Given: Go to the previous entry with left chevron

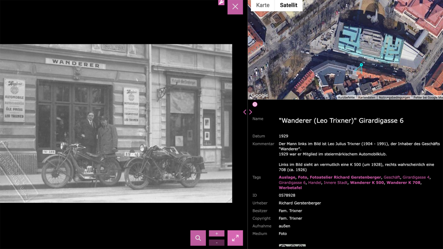Looking at the screenshot, I should pos(245,112).
